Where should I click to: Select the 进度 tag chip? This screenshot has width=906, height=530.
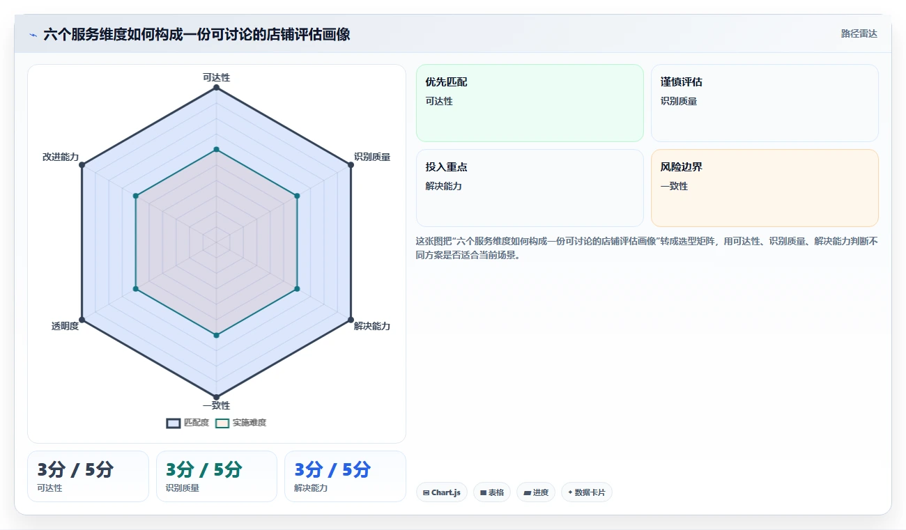click(536, 492)
